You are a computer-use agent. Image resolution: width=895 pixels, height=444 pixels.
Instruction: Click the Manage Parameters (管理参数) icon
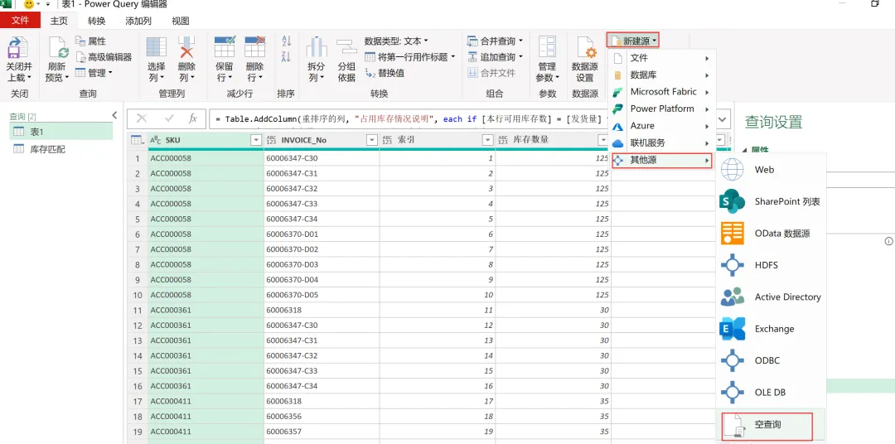click(548, 46)
